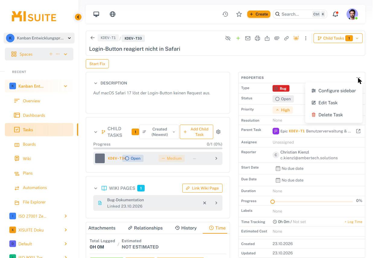Click the Start Fix button
Screen dimensions: 377x258
(97, 64)
